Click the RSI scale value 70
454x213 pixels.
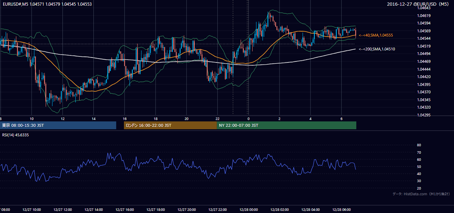point(419,152)
